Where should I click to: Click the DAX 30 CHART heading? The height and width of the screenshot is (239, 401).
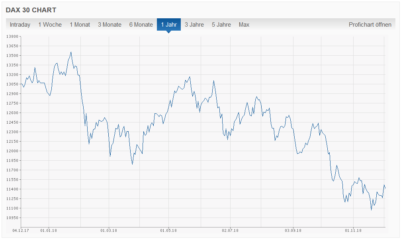tap(31, 10)
